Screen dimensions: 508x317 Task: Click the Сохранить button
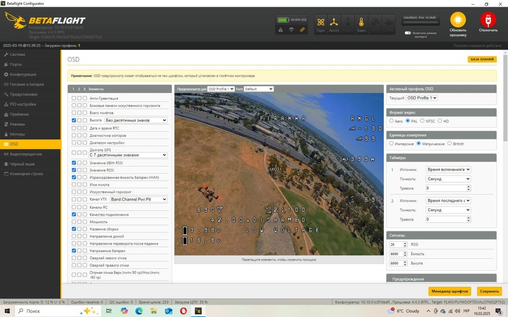click(x=489, y=291)
